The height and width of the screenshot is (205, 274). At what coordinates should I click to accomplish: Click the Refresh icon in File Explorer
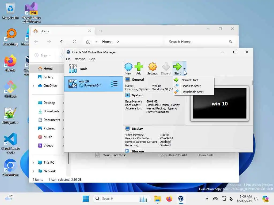pos(75,42)
